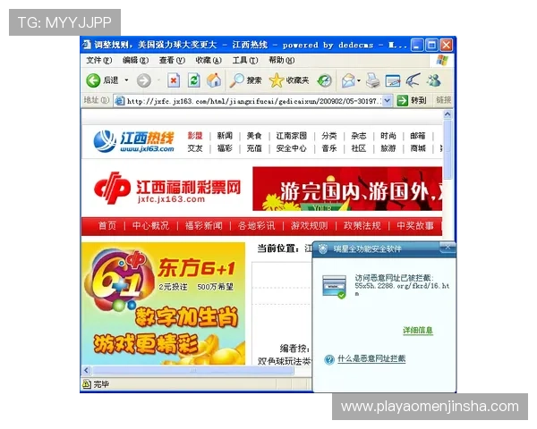Open the 查看 menu
Viewport: 537px width, 429px height.
pyautogui.click(x=172, y=61)
